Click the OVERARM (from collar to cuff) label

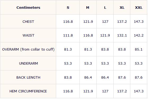[28, 49]
